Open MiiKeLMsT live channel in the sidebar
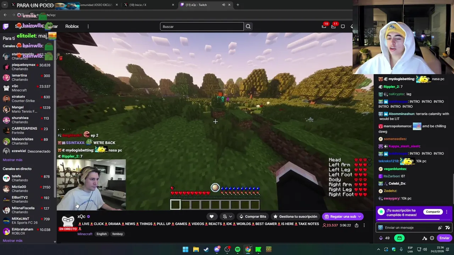 coord(28,221)
